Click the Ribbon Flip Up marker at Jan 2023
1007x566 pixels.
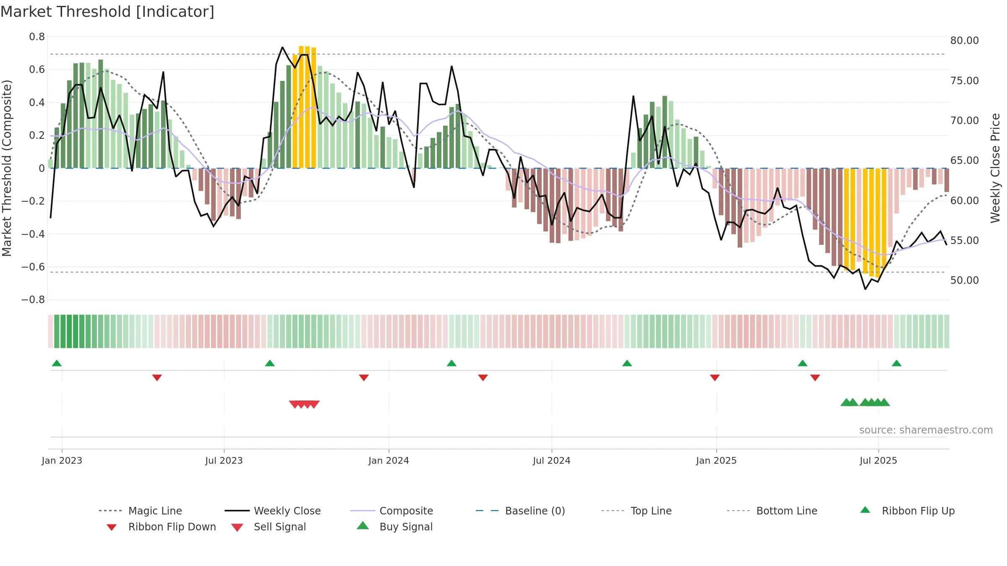pyautogui.click(x=57, y=363)
